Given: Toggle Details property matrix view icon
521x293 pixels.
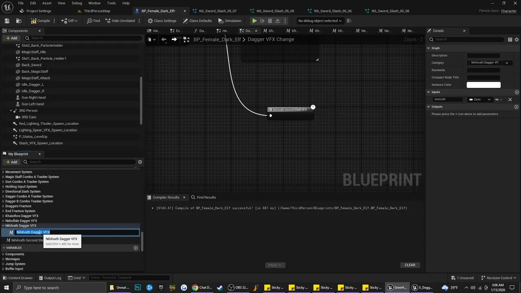Looking at the screenshot, I should [510, 39].
